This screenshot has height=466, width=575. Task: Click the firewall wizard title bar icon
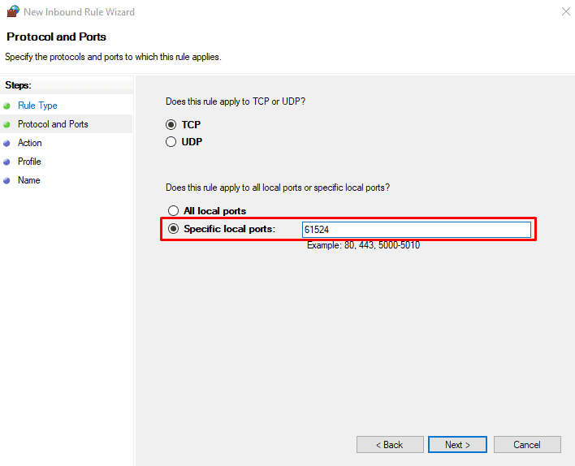[12, 12]
